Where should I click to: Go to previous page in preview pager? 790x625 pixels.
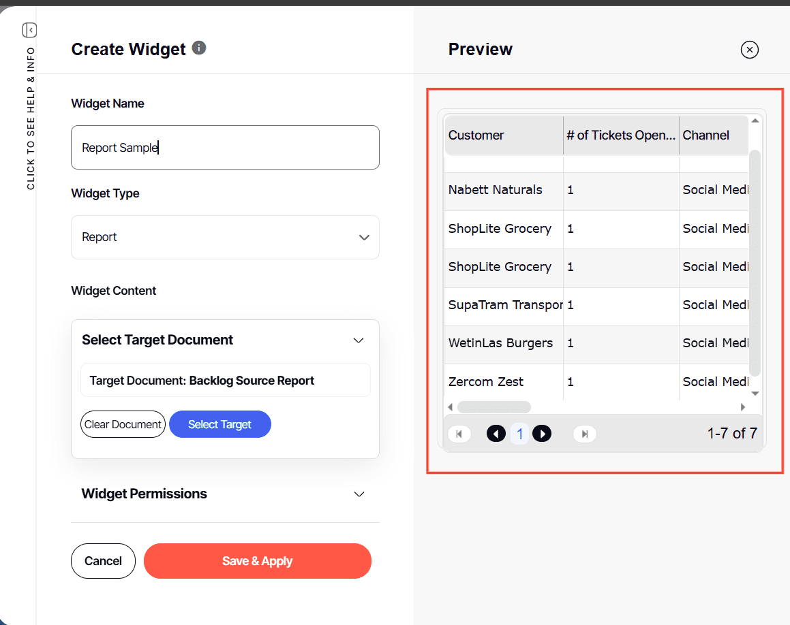tap(496, 434)
